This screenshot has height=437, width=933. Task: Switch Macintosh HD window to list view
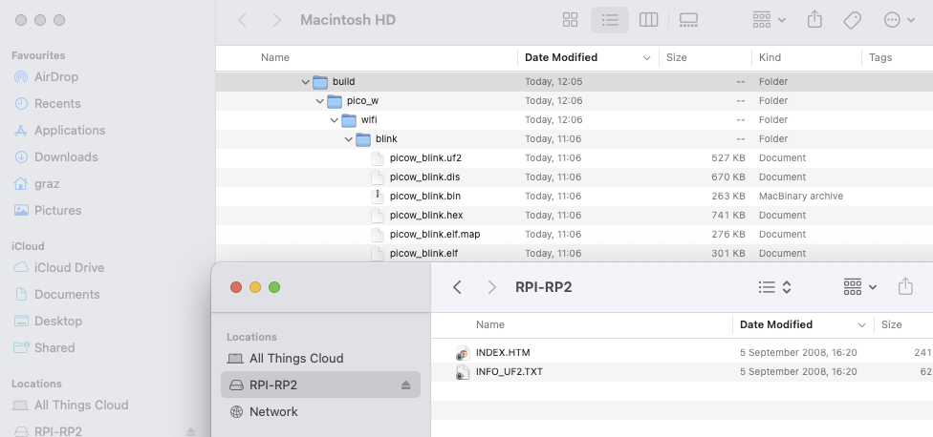(x=610, y=20)
